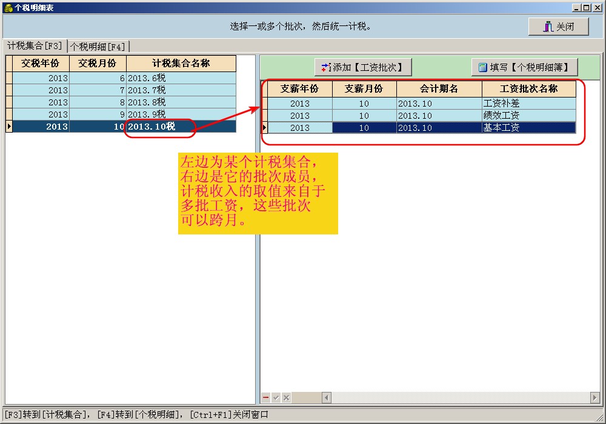Click the 计税集合名称 column header
606x424 pixels.
tap(181, 63)
